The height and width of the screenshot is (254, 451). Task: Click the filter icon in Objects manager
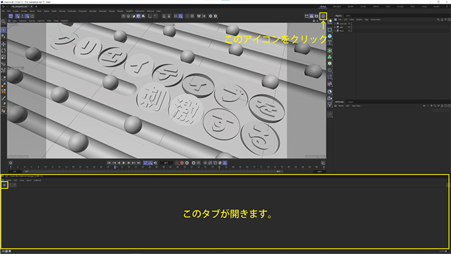445,19
